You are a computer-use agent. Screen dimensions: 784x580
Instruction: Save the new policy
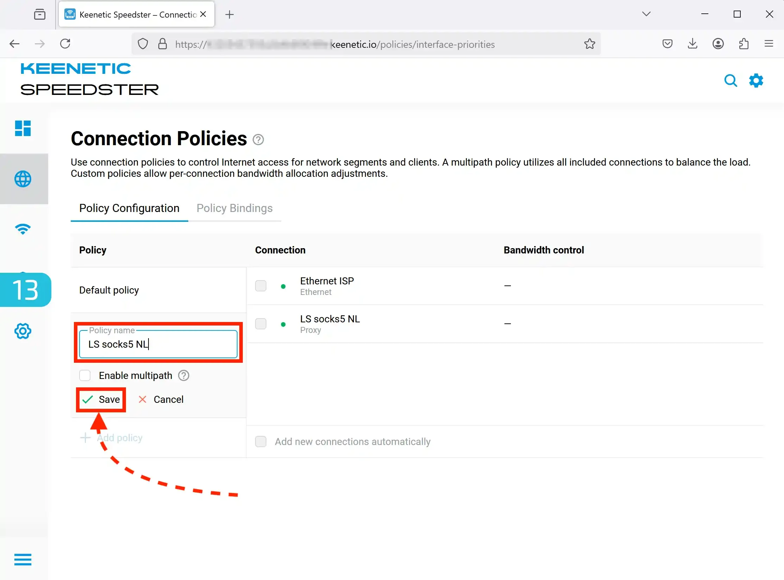coord(101,399)
